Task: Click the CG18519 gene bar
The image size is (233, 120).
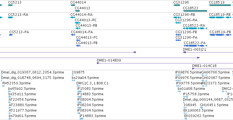Action: click(220, 5)
